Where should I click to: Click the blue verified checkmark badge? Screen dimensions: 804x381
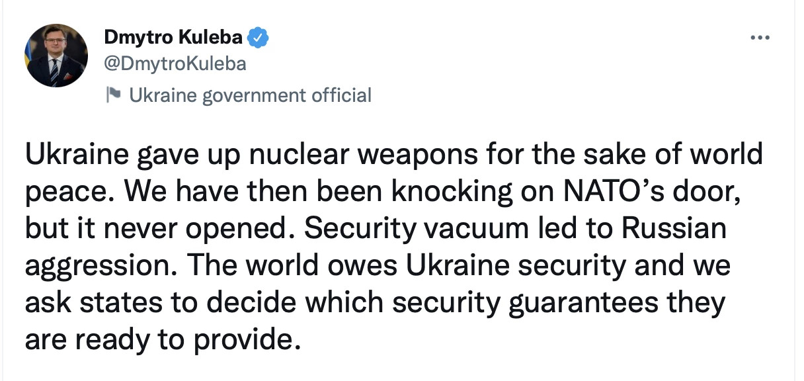(x=258, y=38)
